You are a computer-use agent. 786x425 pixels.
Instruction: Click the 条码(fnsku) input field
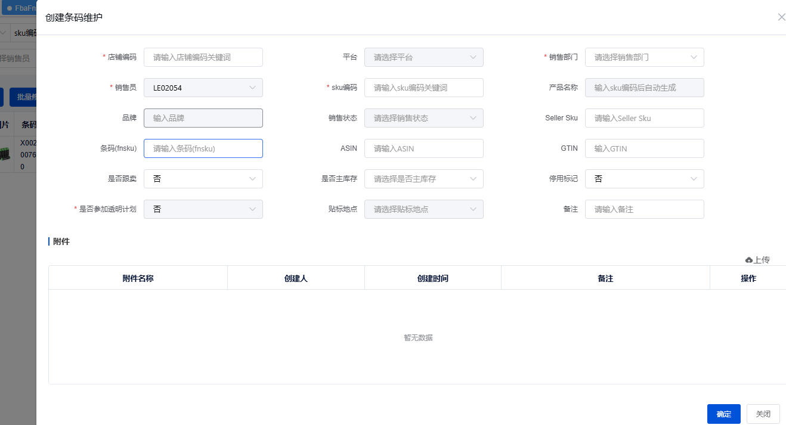tap(203, 148)
